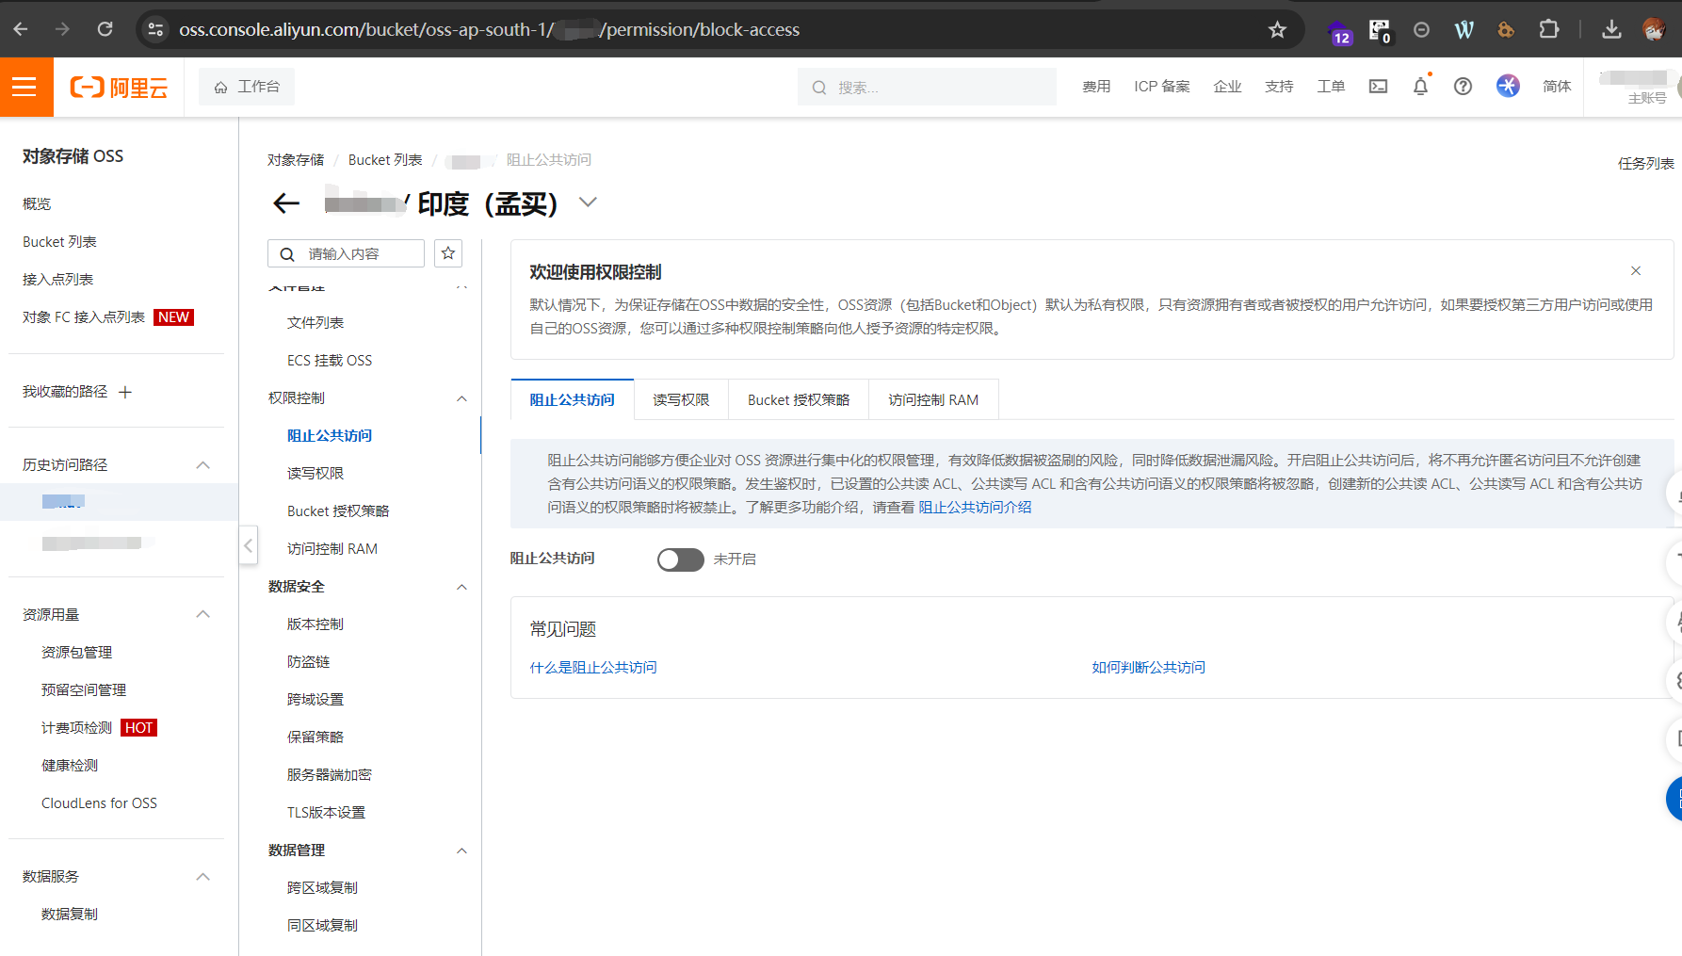Viewport: 1682px width, 956px height.
Task: Switch to the 读写权限 tab
Action: (681, 399)
